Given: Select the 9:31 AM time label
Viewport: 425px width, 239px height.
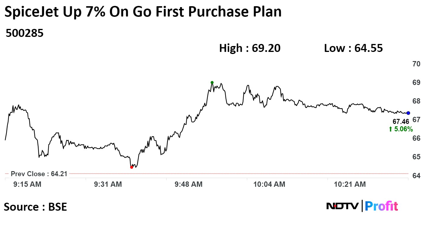Looking at the screenshot, I should (x=108, y=184).
